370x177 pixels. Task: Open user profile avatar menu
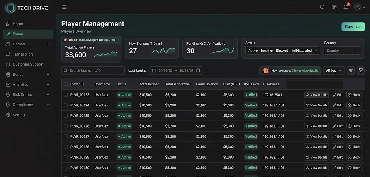[x=357, y=7]
